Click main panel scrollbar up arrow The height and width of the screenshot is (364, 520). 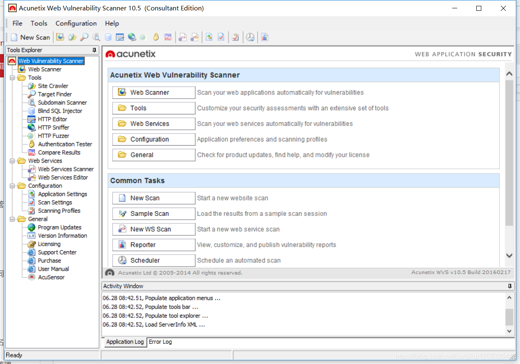(509, 74)
